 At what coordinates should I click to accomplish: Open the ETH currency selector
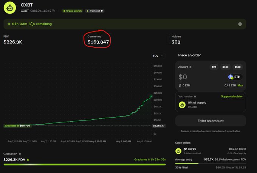click(235, 77)
